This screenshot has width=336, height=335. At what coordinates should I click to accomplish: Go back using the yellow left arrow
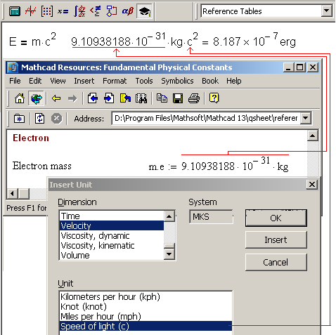(x=56, y=98)
